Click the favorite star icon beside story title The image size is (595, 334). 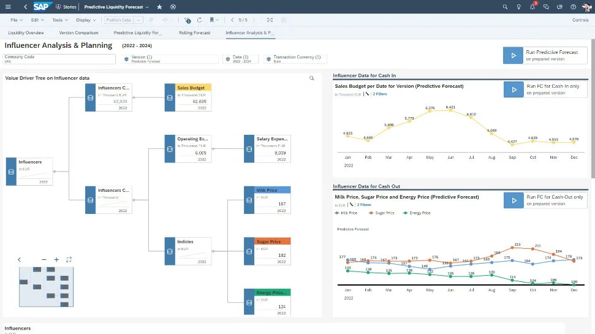point(159,7)
